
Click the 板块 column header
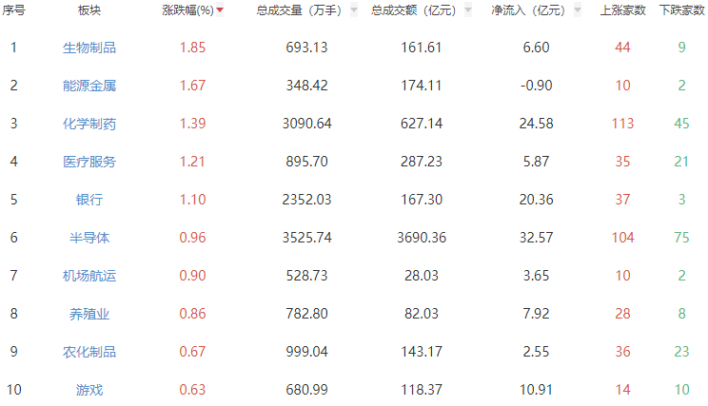89,10
